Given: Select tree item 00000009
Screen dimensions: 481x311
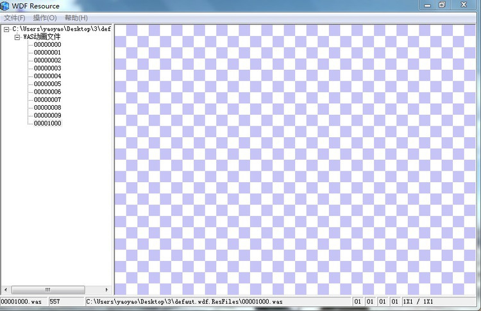Looking at the screenshot, I should 47,115.
